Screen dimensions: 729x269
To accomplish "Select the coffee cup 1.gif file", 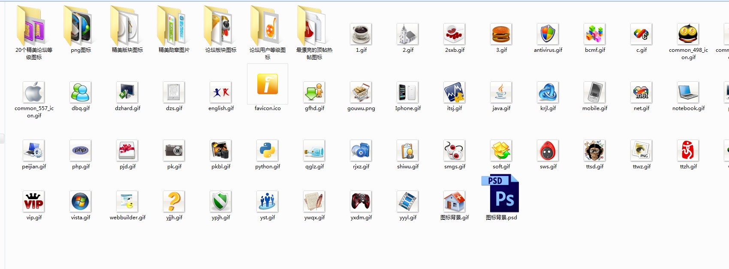I will pos(361,34).
